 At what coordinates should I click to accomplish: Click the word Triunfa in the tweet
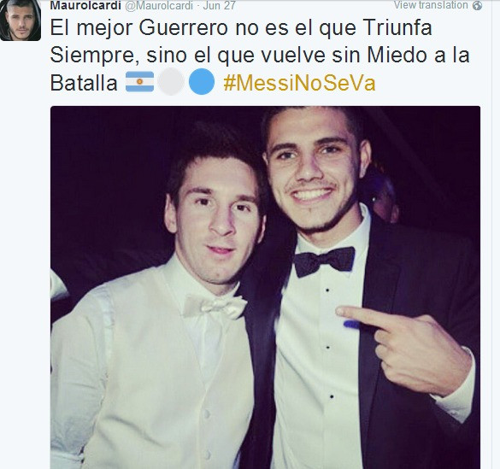click(397, 28)
